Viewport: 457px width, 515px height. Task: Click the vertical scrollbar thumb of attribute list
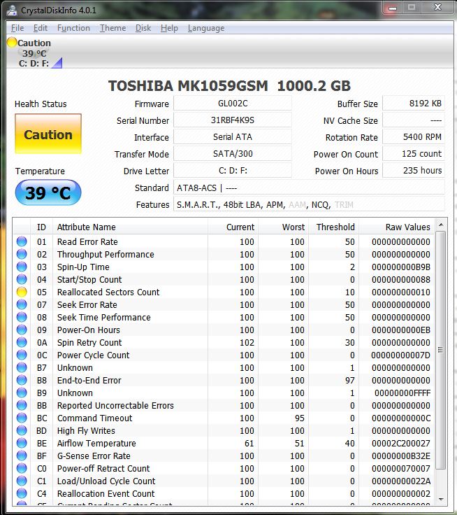(441, 350)
